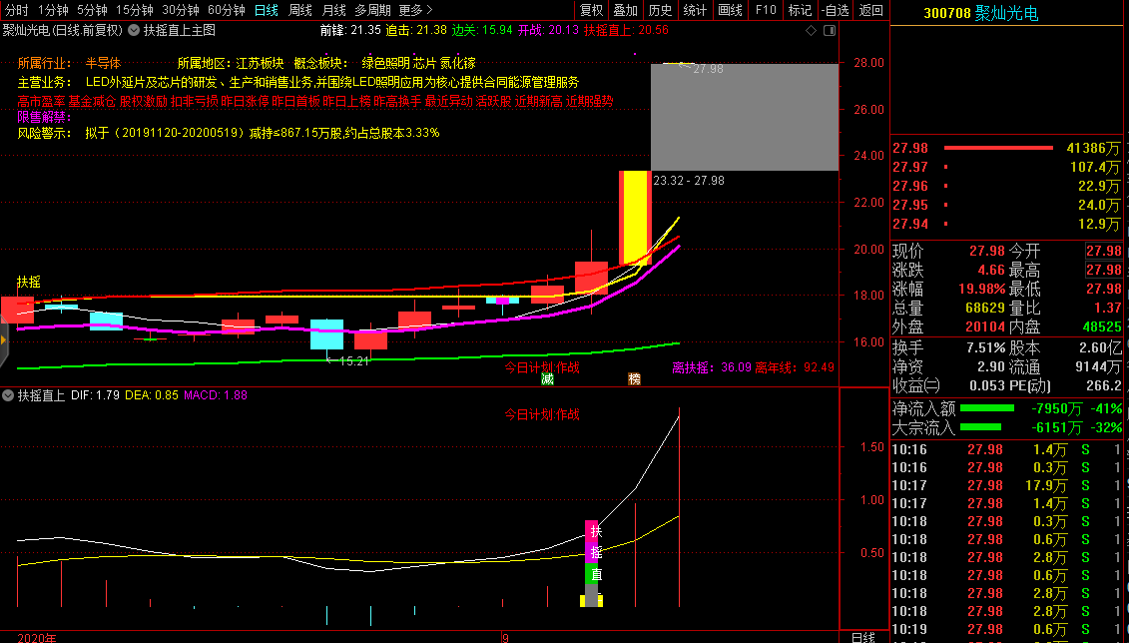This screenshot has width=1129, height=643.
Task: Open the 统计 statistics button
Action: (x=694, y=10)
